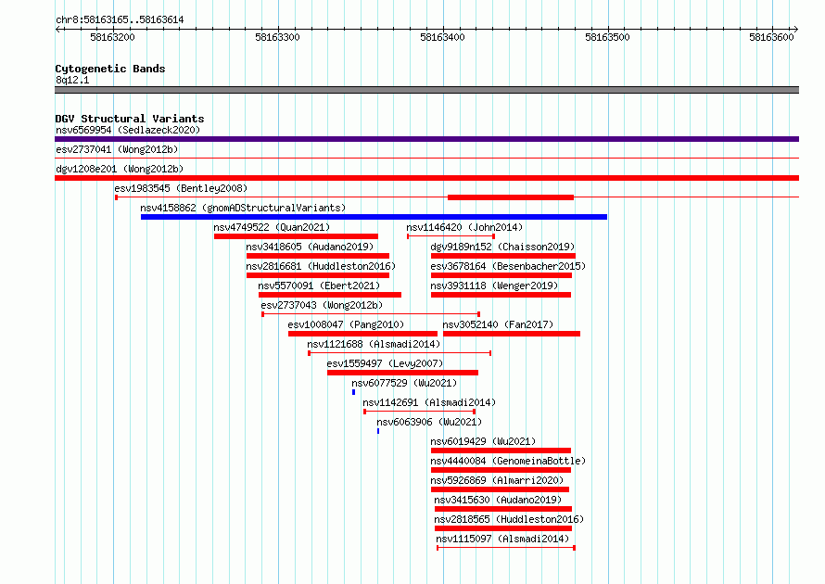Click ruler position 58163500
Screen dimensions: 825x584
pyautogui.click(x=607, y=37)
